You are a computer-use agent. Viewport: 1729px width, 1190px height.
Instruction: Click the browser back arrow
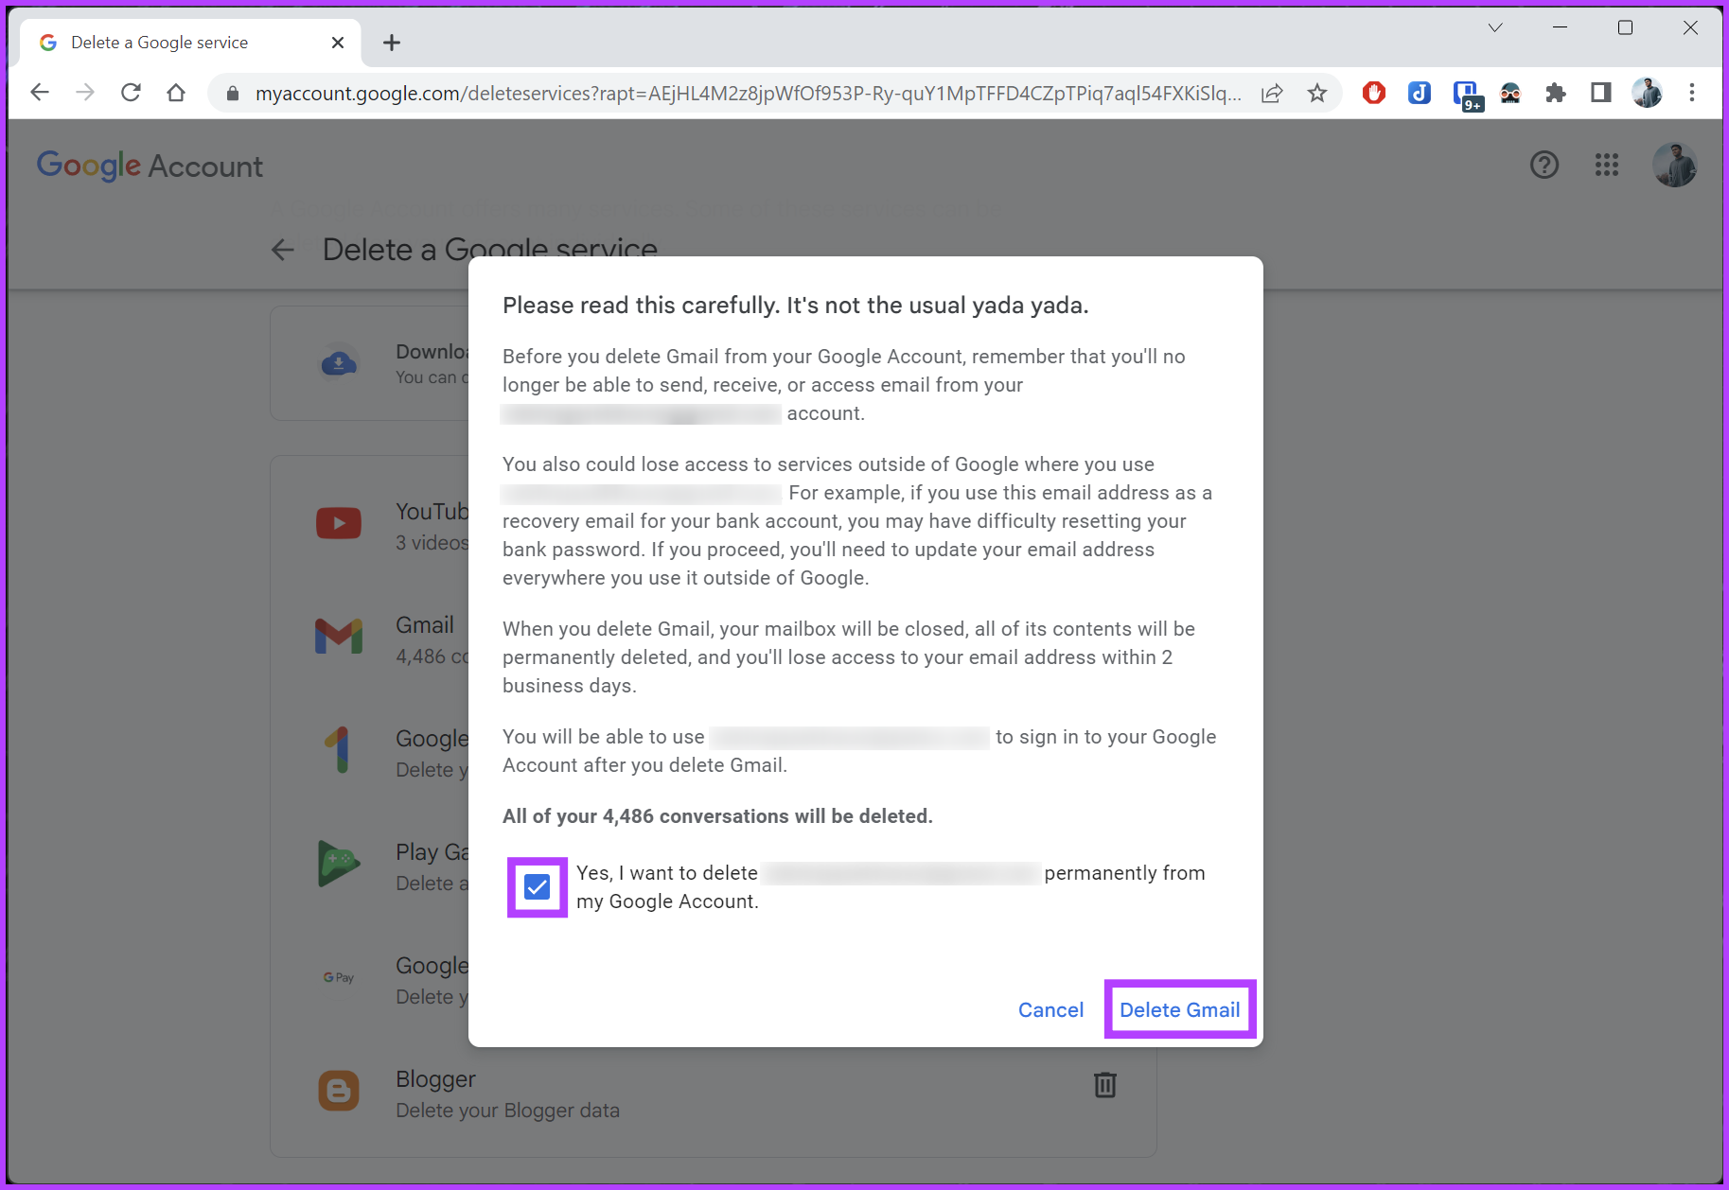(40, 93)
